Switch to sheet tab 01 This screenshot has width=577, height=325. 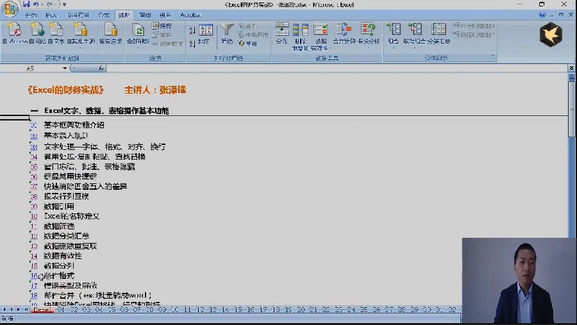(61, 310)
